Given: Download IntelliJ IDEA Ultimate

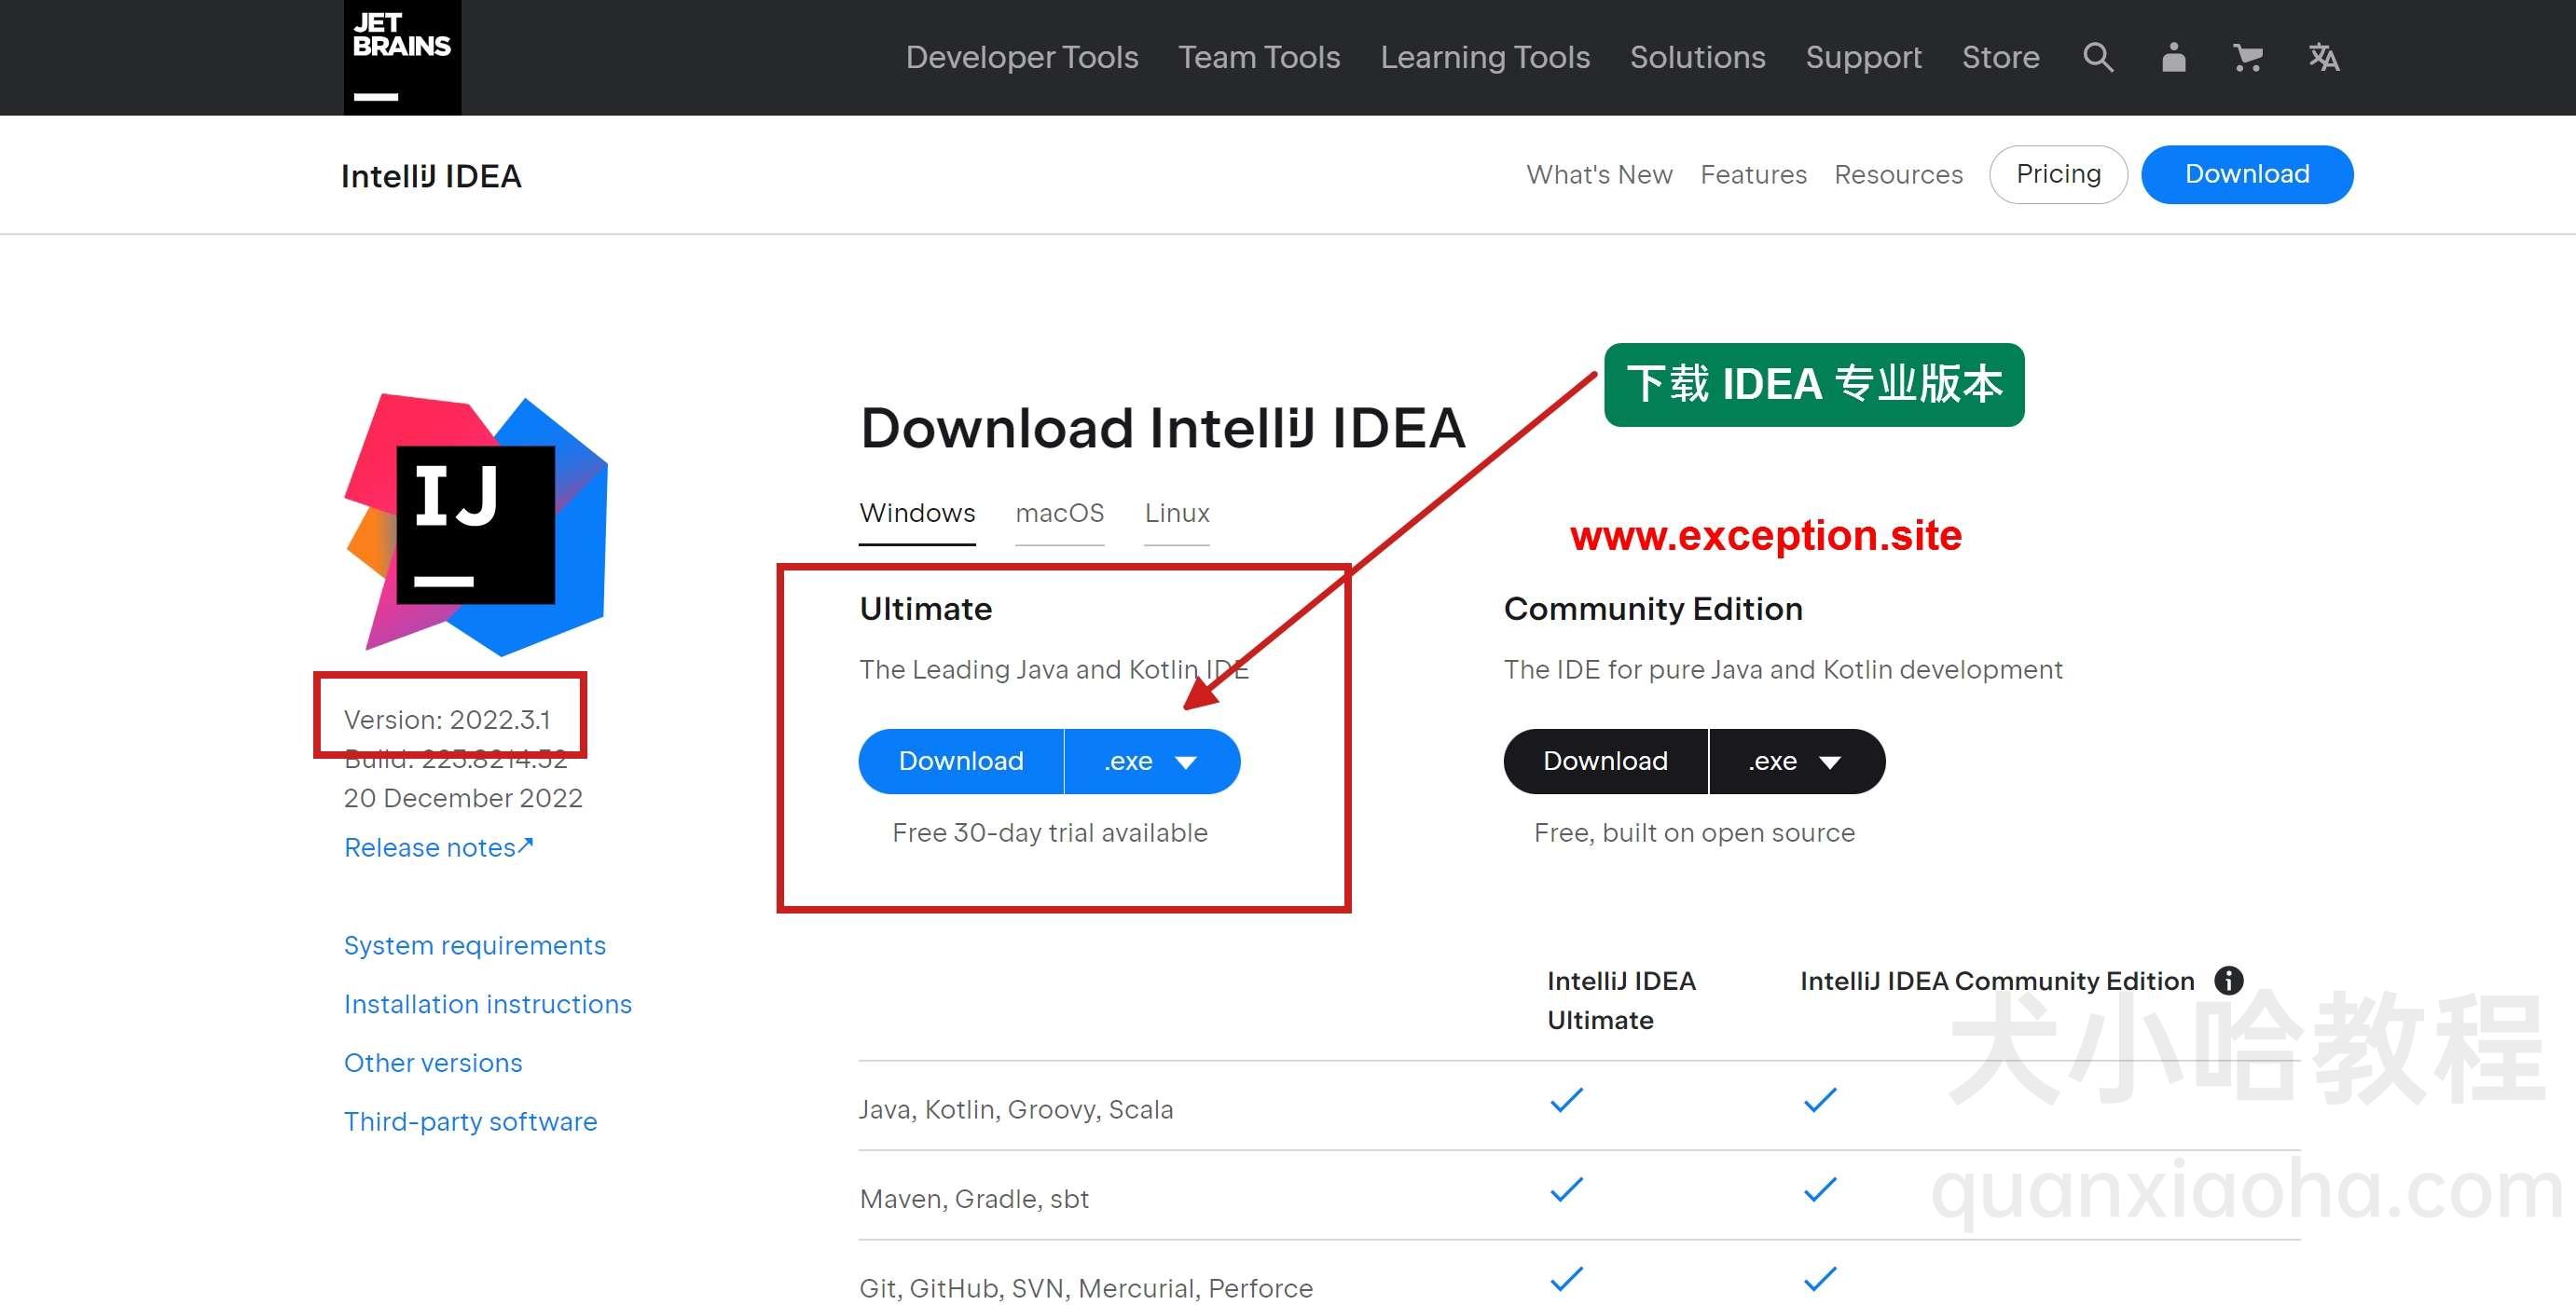Looking at the screenshot, I should [x=961, y=761].
